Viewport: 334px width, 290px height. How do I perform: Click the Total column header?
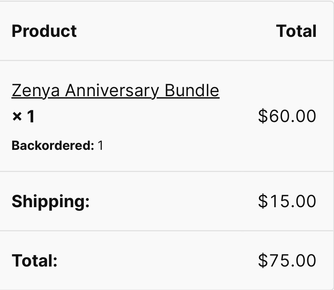pyautogui.click(x=296, y=31)
